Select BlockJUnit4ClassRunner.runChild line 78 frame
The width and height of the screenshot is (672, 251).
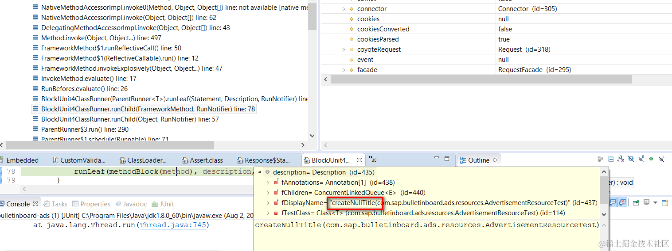pos(144,109)
